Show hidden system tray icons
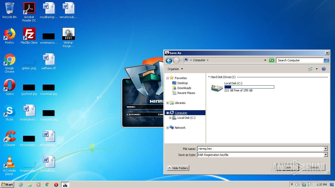This screenshot has width=335, height=188. point(292,185)
